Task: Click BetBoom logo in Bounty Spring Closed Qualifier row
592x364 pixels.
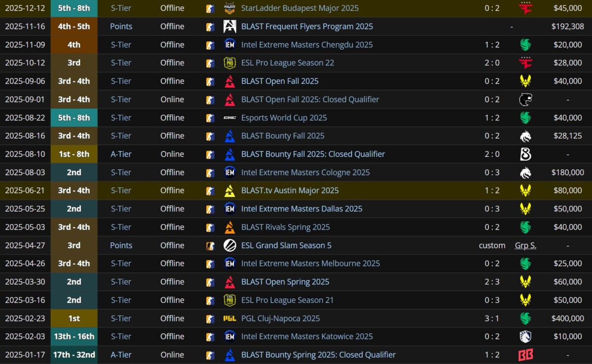Action: click(x=525, y=355)
